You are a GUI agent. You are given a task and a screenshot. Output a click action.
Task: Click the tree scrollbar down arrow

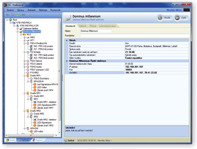pyautogui.click(x=59, y=133)
